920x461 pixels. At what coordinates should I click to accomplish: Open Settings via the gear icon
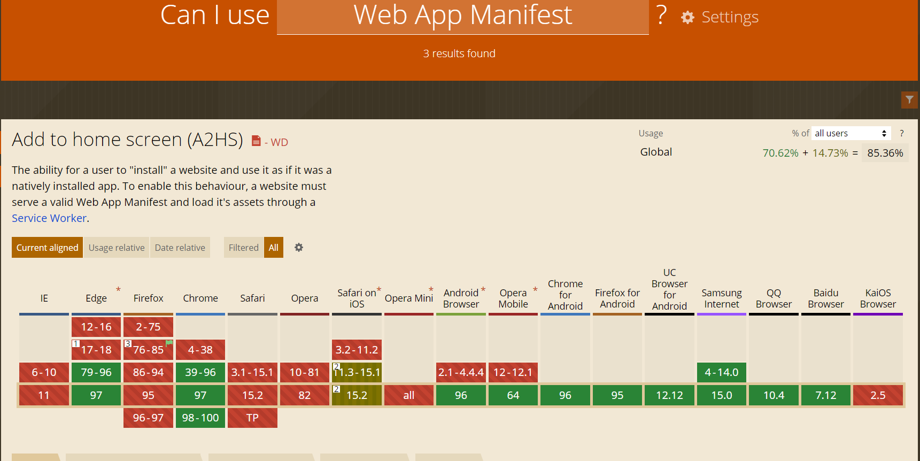687,18
